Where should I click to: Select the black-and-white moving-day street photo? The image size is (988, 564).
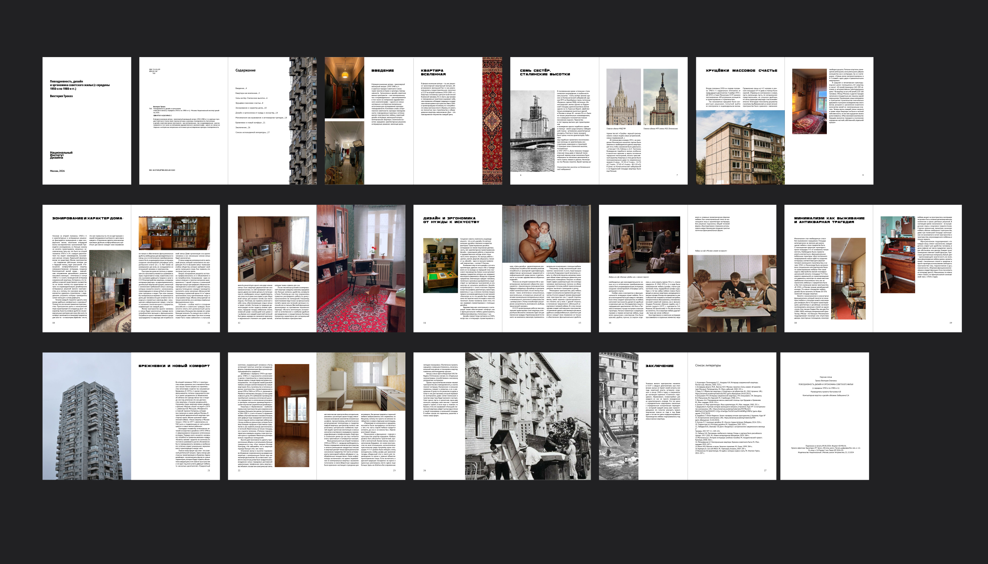coord(528,416)
